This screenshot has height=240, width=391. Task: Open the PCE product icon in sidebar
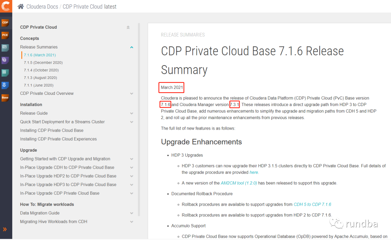point(5,35)
